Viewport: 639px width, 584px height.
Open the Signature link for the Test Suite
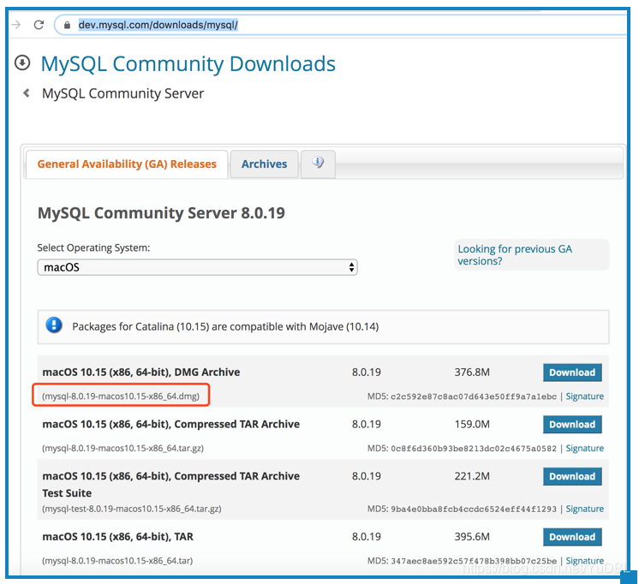(x=584, y=509)
